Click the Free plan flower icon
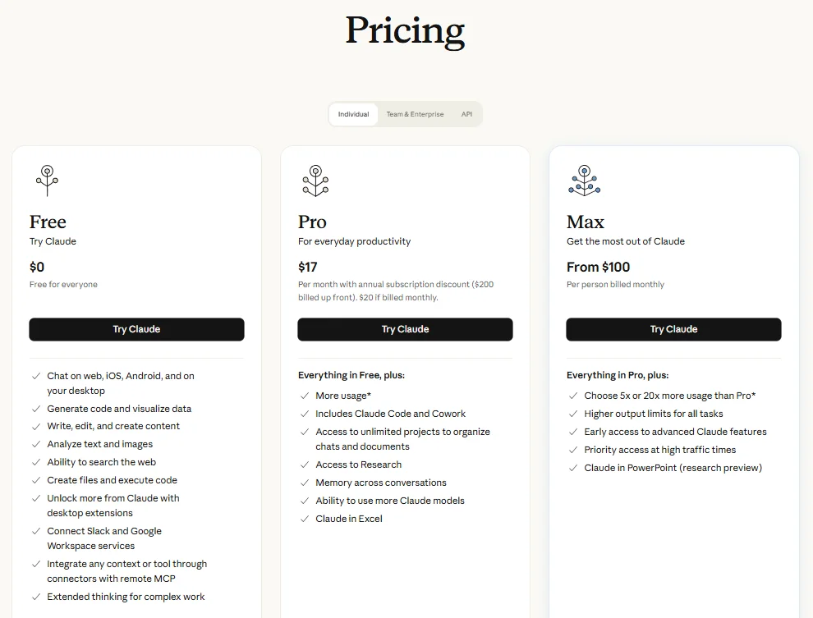Viewport: 813px width, 618px height. point(47,180)
